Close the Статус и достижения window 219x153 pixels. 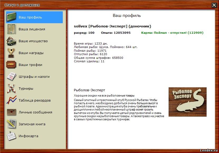pyautogui.click(x=214, y=5)
